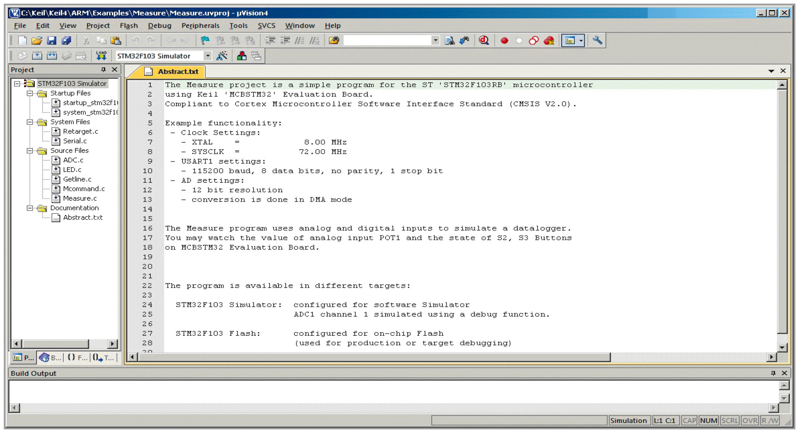Toggle bookmark with the flag icon
This screenshot has height=432, width=798.
click(x=205, y=40)
